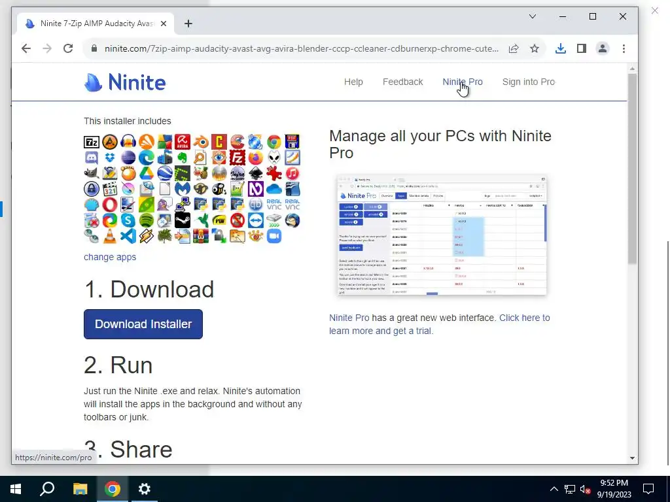670x502 pixels.
Task: Bookmark this page with star
Action: click(535, 48)
